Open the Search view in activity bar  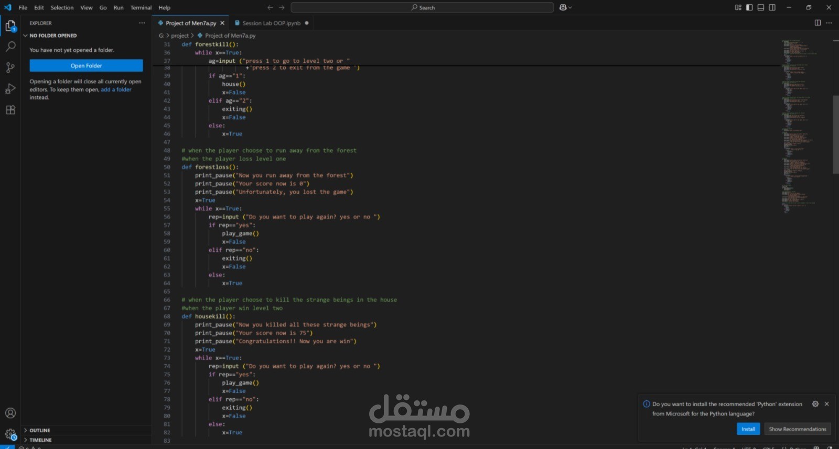pyautogui.click(x=10, y=47)
